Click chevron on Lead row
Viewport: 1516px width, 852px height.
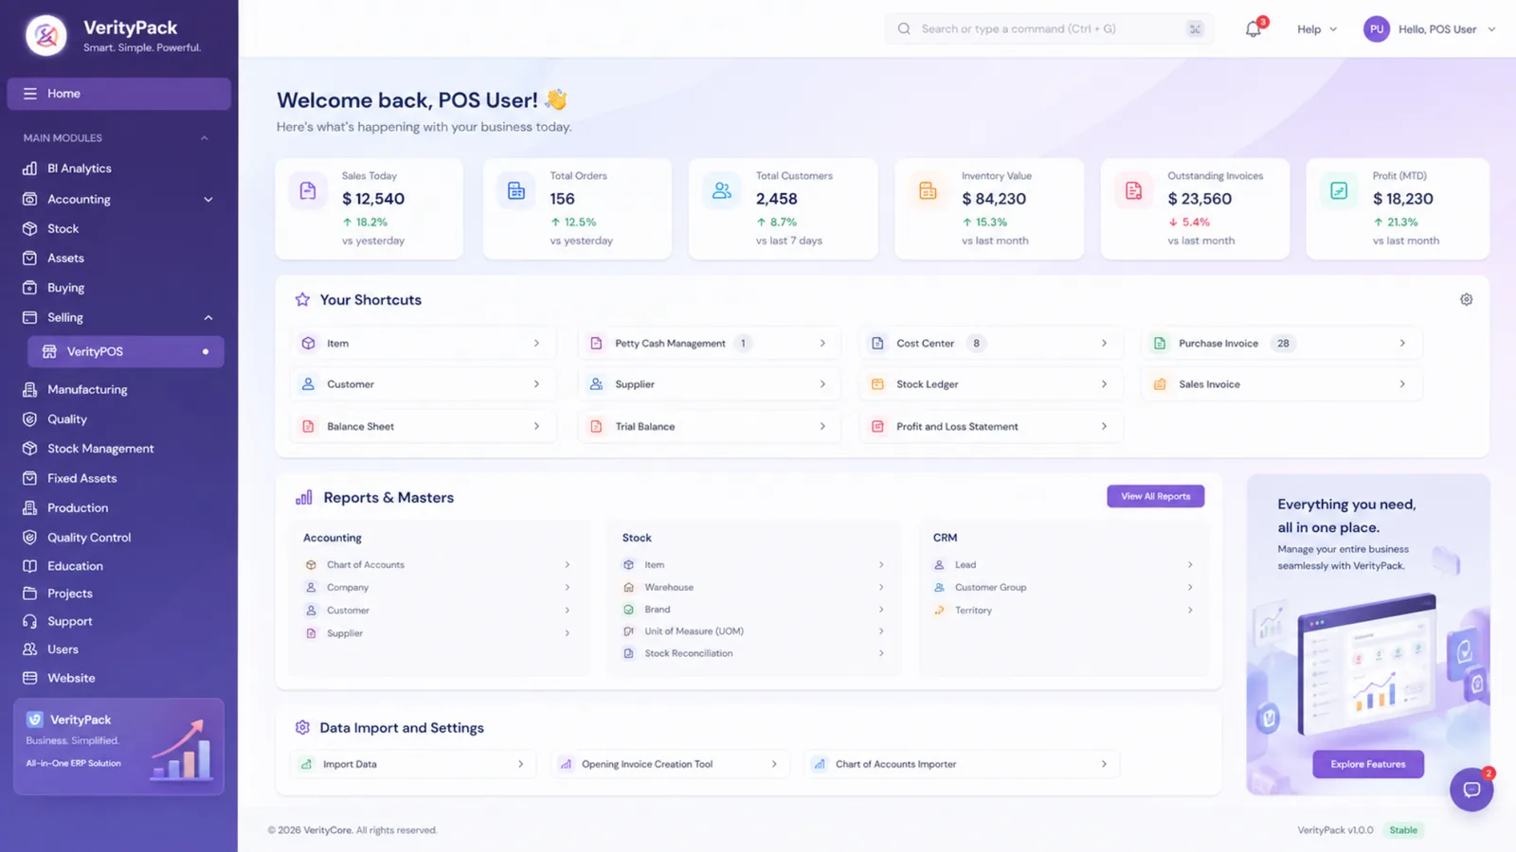1190,565
